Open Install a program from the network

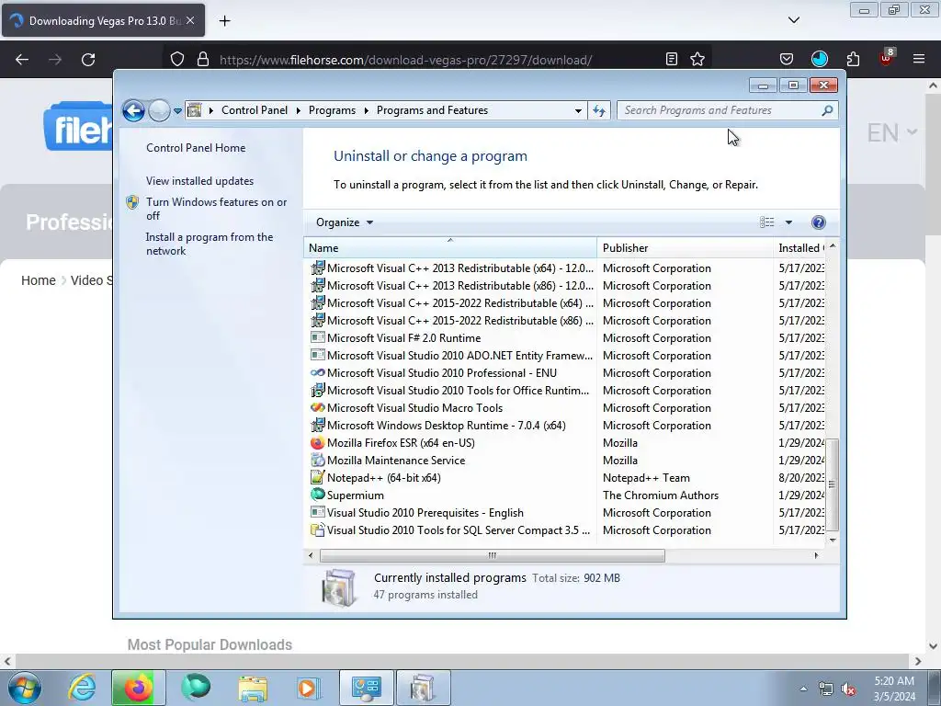tap(209, 244)
